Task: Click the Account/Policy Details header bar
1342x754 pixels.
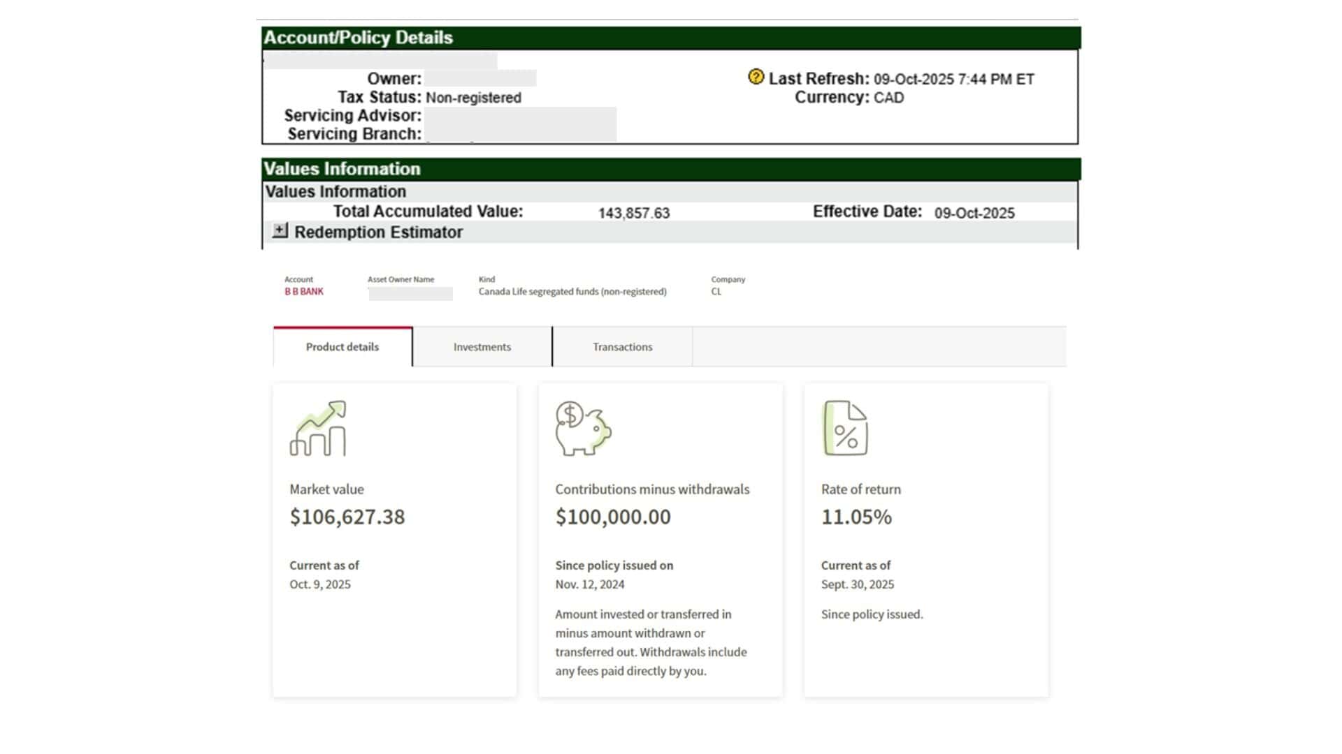Action: click(x=670, y=38)
